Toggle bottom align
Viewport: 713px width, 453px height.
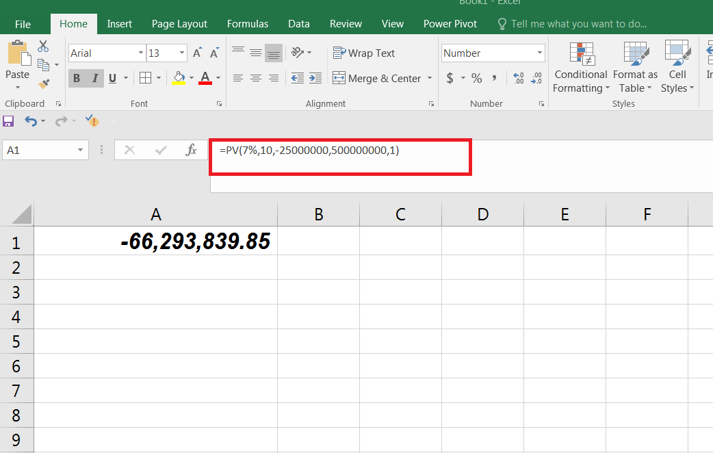coord(274,53)
